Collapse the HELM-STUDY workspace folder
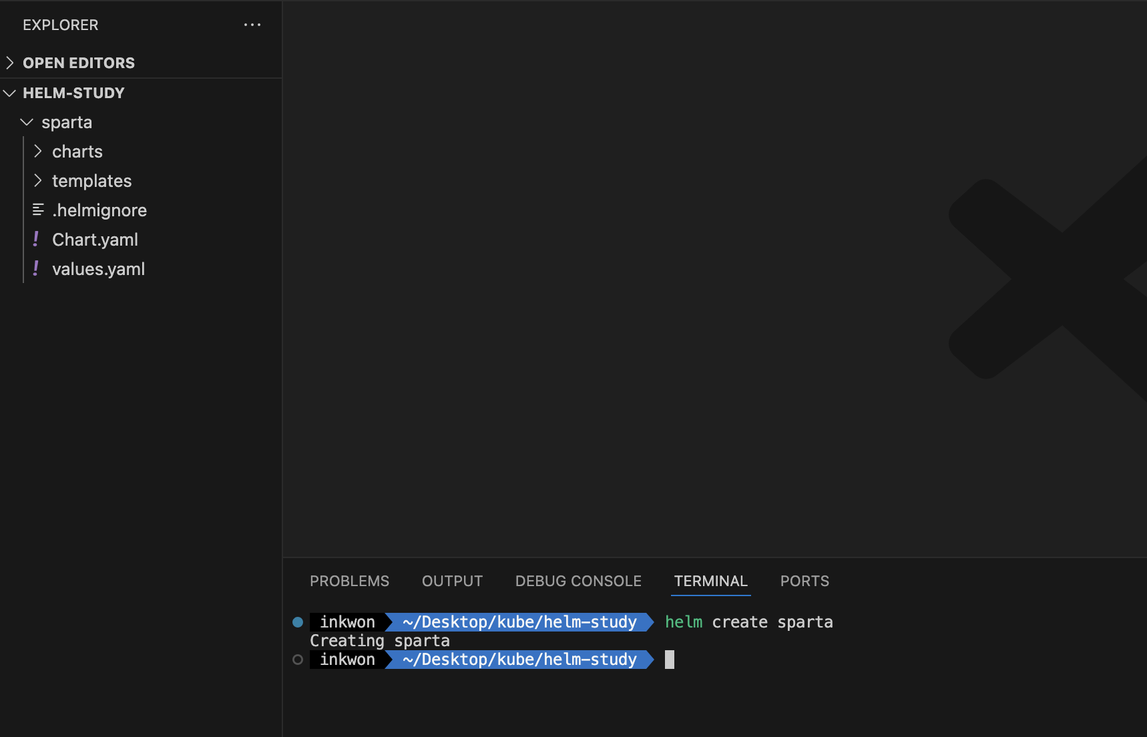1147x737 pixels. click(x=10, y=93)
